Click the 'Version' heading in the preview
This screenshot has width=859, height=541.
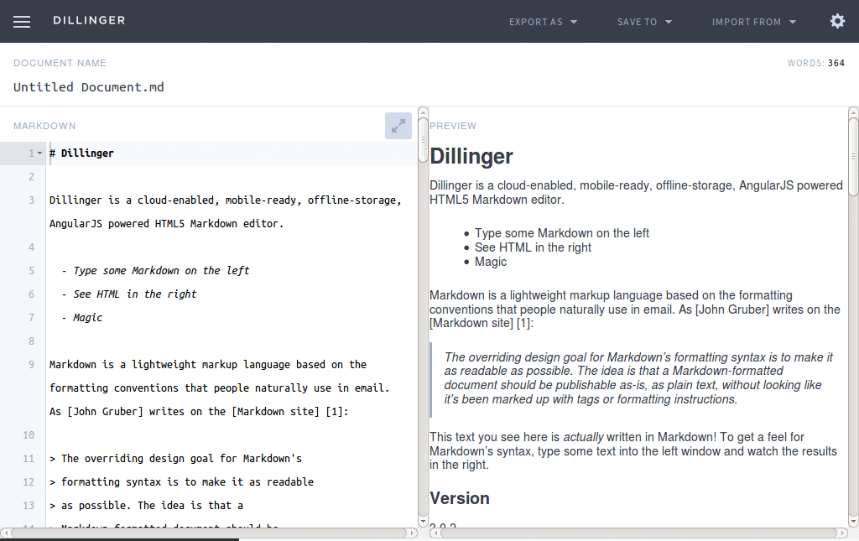coord(460,498)
